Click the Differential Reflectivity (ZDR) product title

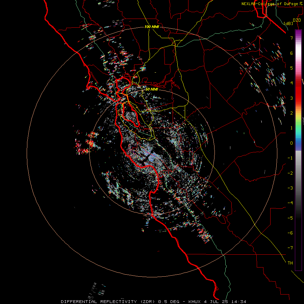point(108,302)
